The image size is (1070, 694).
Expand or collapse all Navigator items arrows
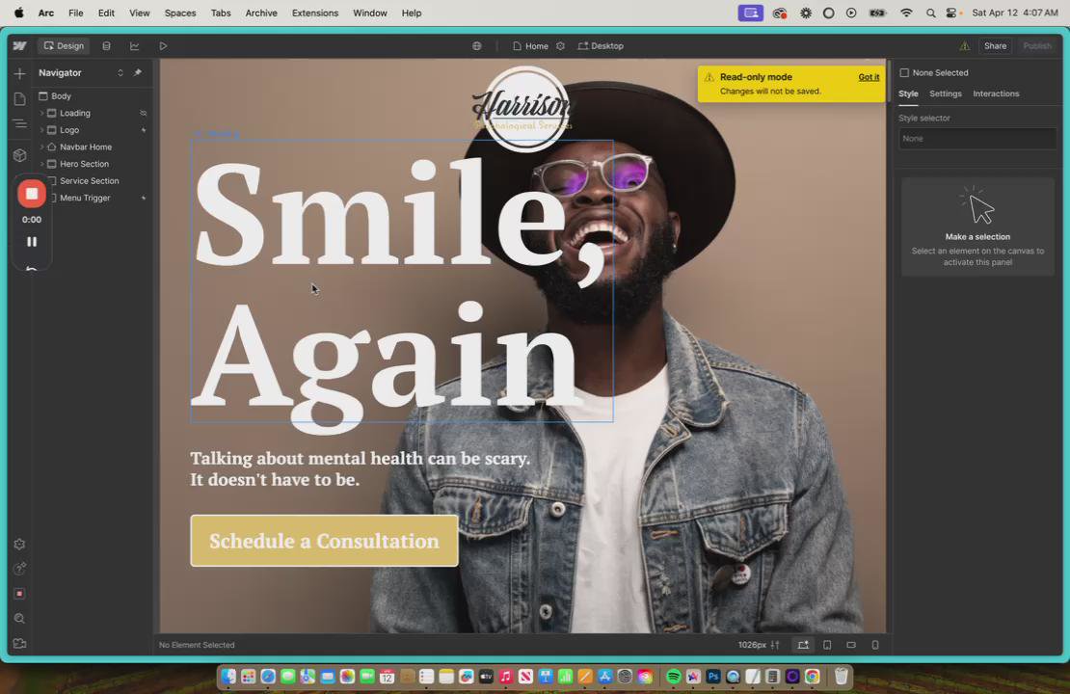click(120, 72)
